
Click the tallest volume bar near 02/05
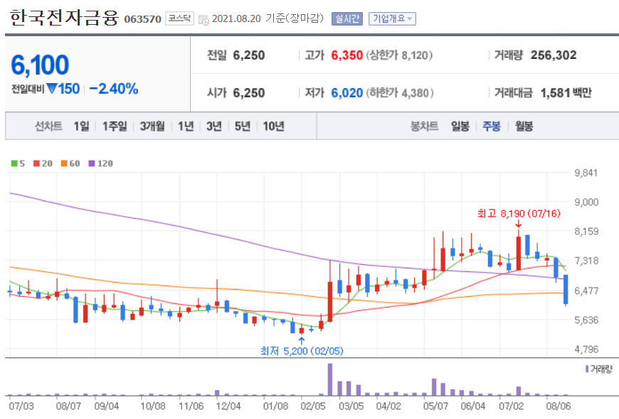(x=330, y=379)
